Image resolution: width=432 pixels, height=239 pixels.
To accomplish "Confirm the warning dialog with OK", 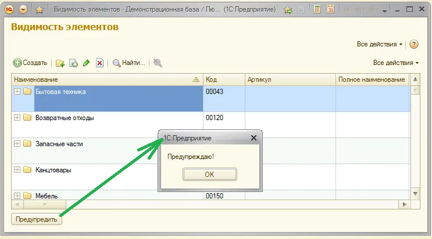I will pyautogui.click(x=209, y=175).
